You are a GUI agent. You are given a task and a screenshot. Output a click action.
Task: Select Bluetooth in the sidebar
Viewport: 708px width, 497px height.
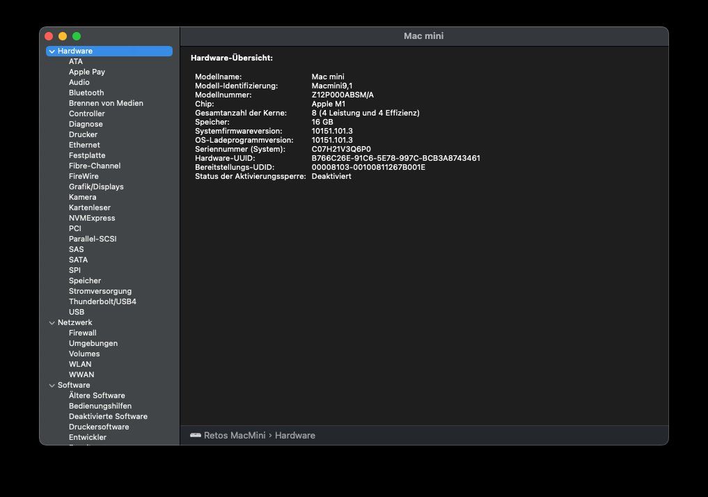pos(86,93)
